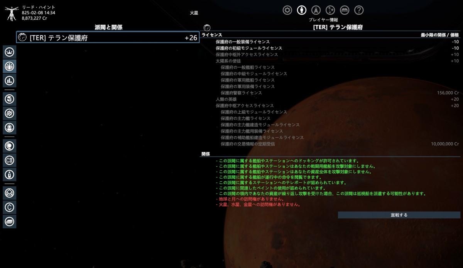Click the credits C icon in sidebar

tap(10, 207)
